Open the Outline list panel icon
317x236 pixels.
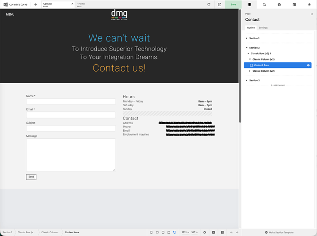[x=249, y=4]
